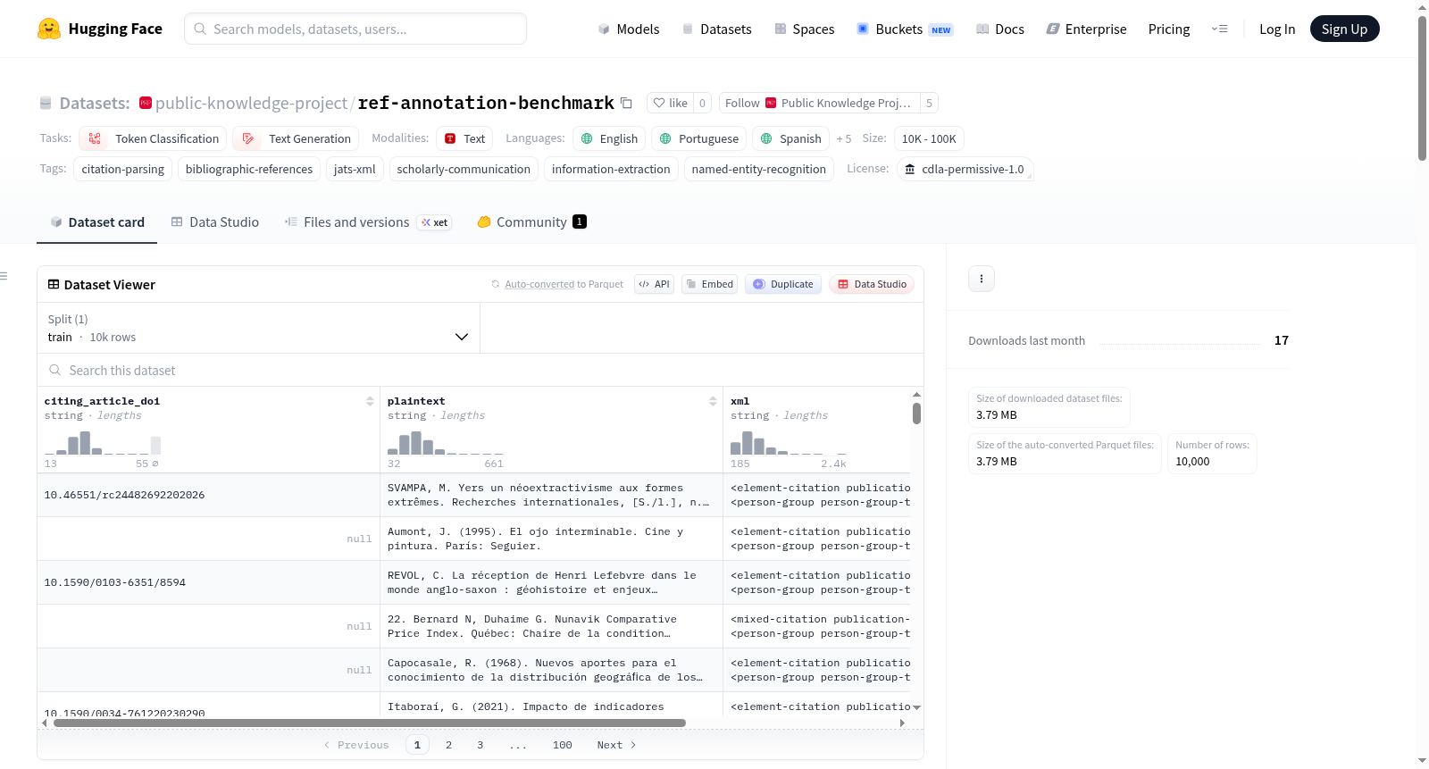Viewport: 1429px width, 769px height.
Task: Sort the citing_article_doi column
Action: click(370, 401)
